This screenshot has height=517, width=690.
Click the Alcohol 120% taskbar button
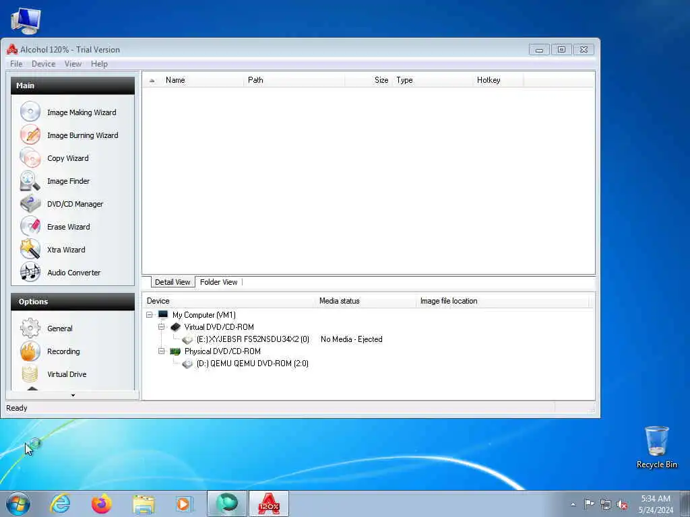(269, 504)
